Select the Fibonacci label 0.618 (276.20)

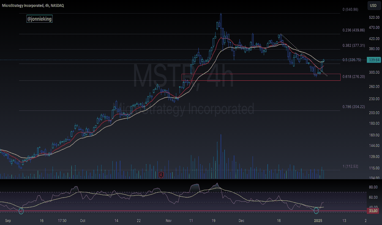pyautogui.click(x=354, y=76)
